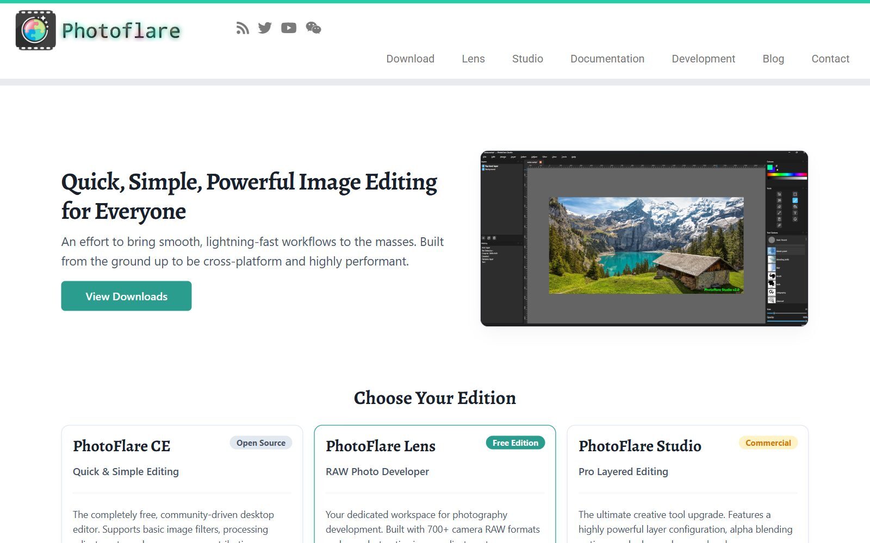
Task: Open the Studio menu item
Action: [x=527, y=59]
